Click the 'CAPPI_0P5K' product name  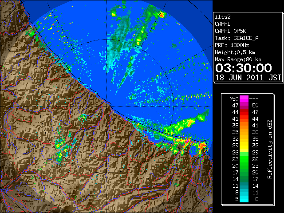coord(230,31)
